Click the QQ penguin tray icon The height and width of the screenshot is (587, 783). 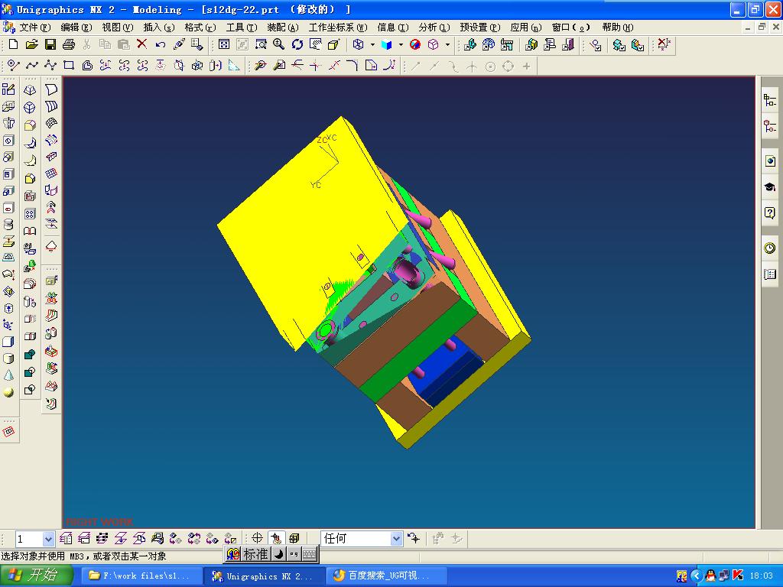[710, 576]
